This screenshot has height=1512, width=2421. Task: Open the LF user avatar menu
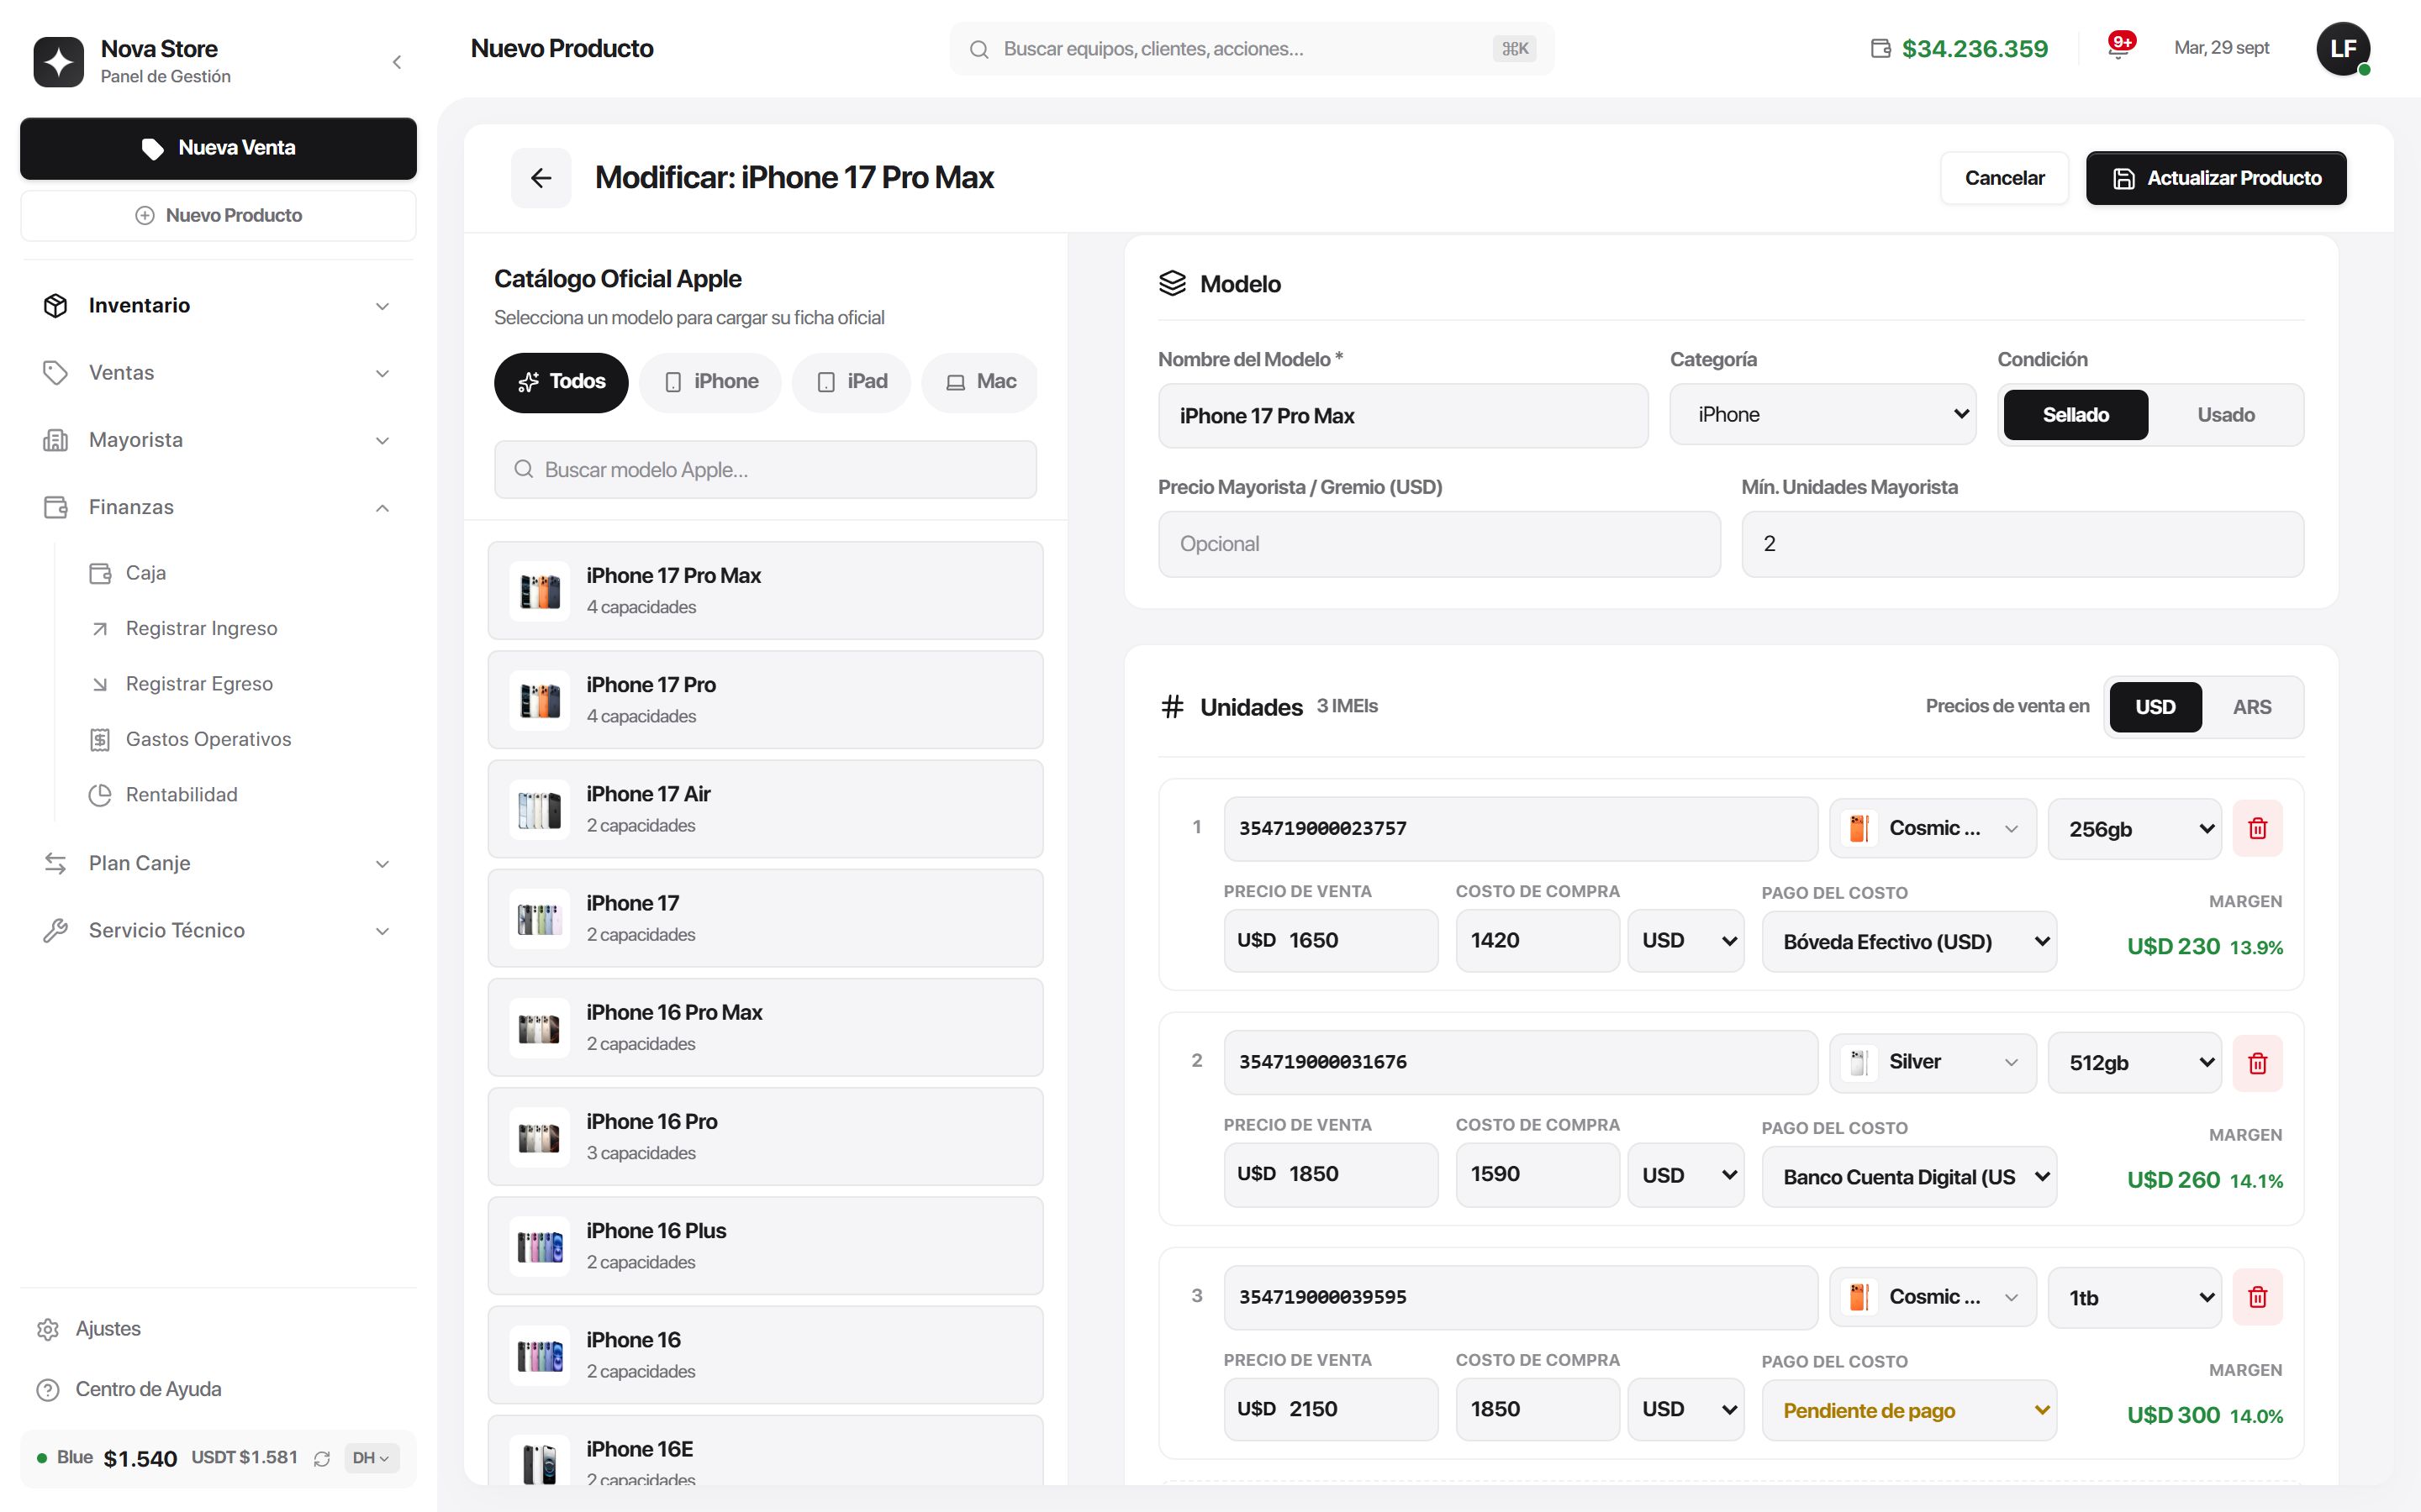click(2343, 48)
